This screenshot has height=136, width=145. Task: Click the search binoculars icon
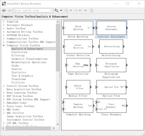(x=56, y=10)
